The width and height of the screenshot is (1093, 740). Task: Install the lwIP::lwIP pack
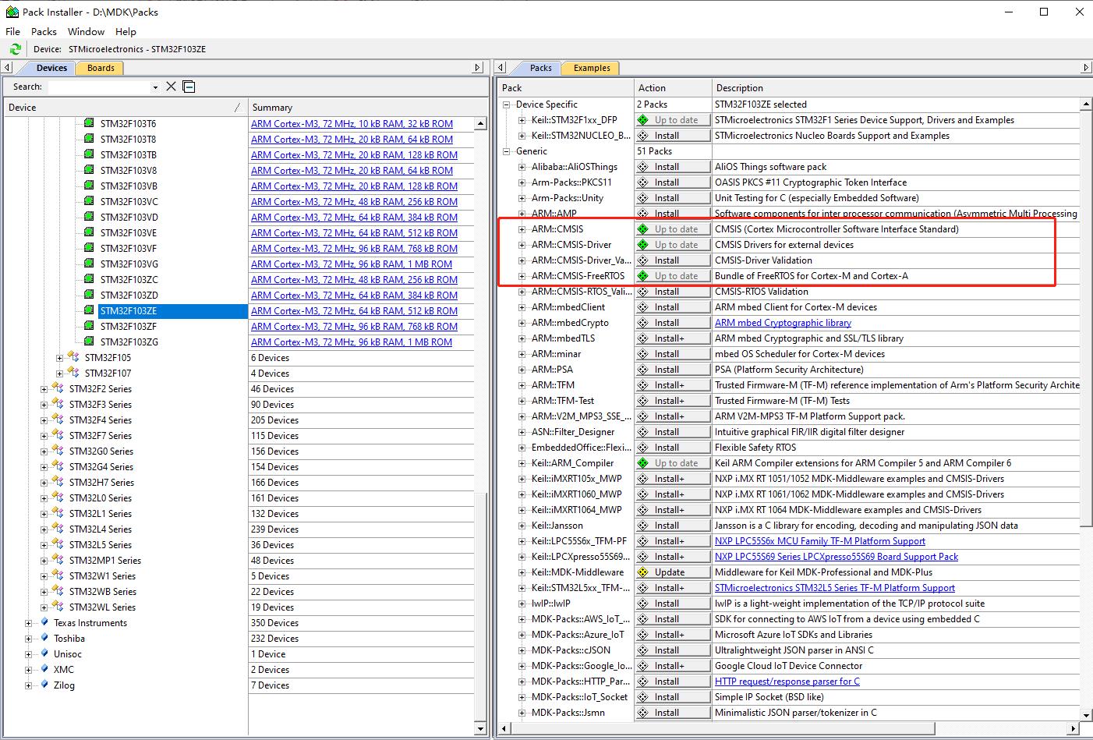coord(672,604)
